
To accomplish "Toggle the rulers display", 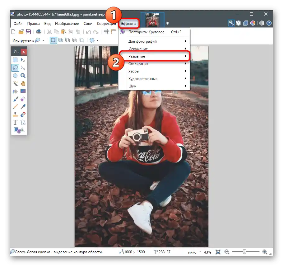I will tap(113, 32).
